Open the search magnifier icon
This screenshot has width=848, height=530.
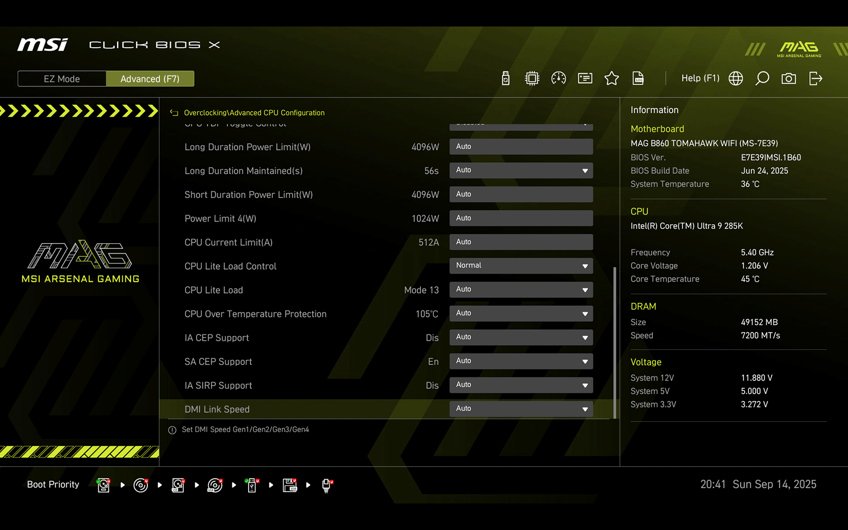(x=762, y=78)
